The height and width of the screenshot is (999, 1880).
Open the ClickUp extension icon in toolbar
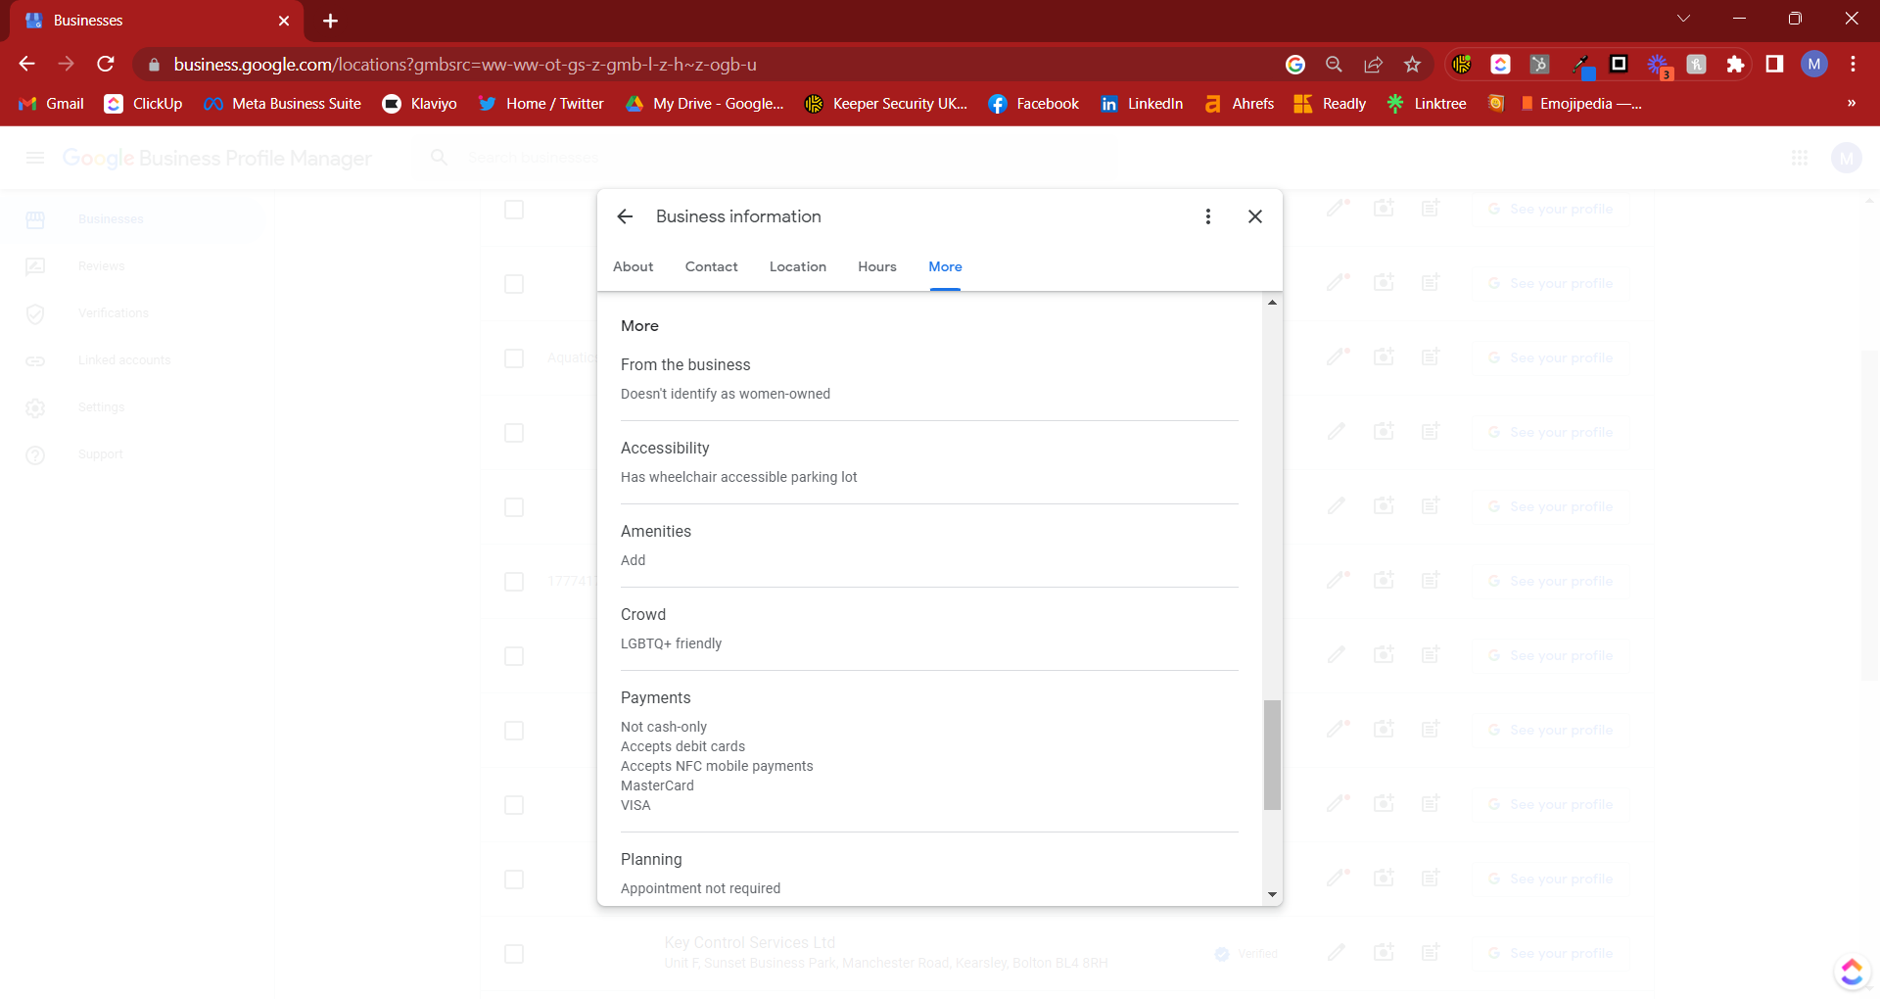(x=1500, y=65)
